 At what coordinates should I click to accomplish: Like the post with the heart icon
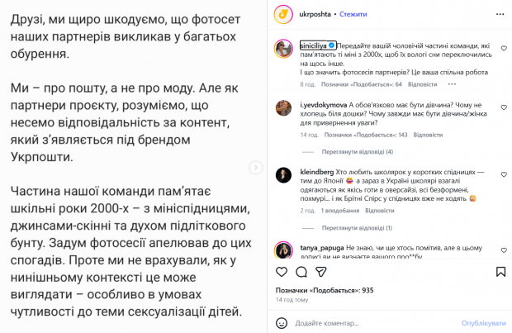coord(282,272)
